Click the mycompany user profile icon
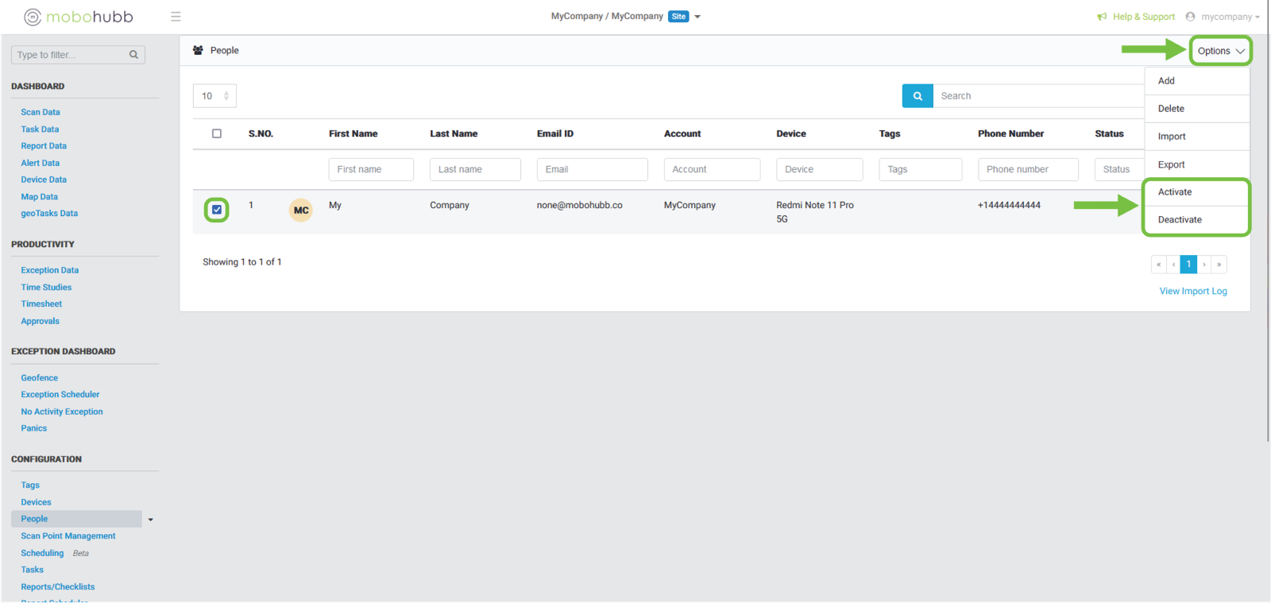Screen dimensions: 1271x603 click(x=1190, y=17)
